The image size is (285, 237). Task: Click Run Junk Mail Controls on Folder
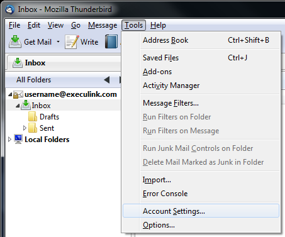(201, 148)
